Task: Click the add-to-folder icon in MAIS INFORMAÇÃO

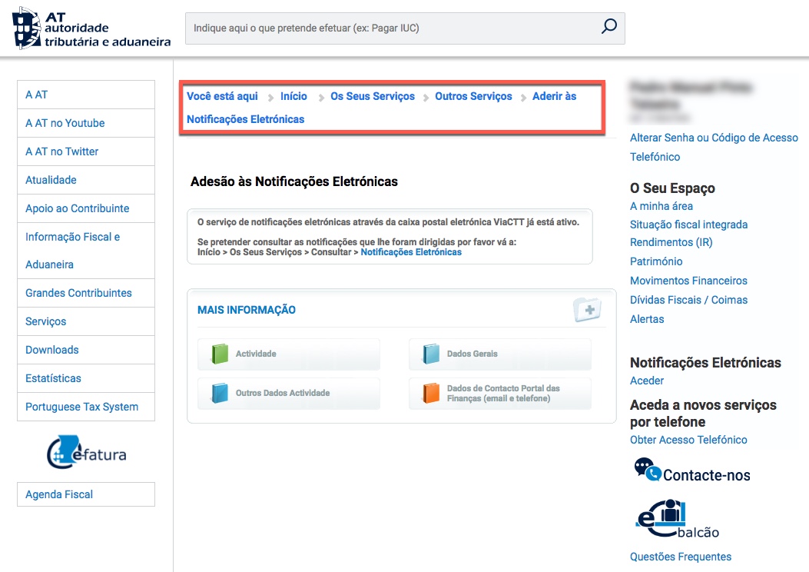Action: (586, 310)
